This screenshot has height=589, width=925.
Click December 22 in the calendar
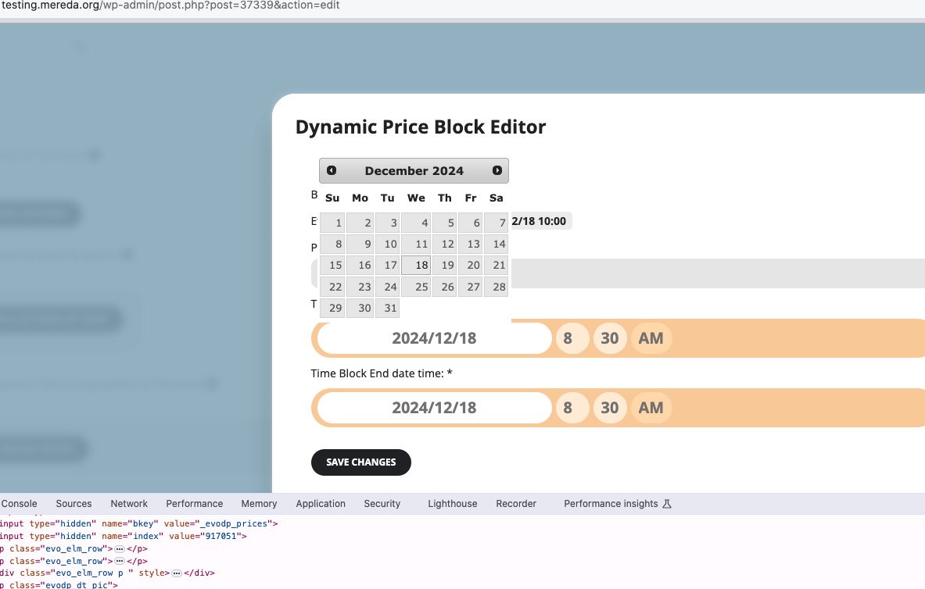[x=332, y=287]
